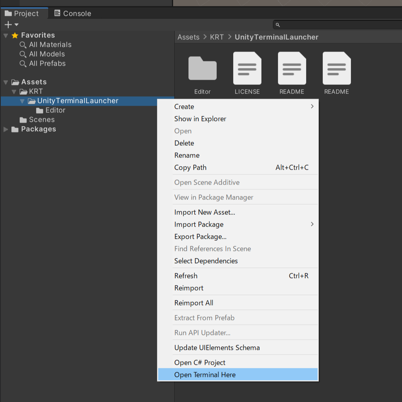Viewport: 402px width, 402px height.
Task: Open the create dropdown arrow beside plus
Action: (16, 25)
